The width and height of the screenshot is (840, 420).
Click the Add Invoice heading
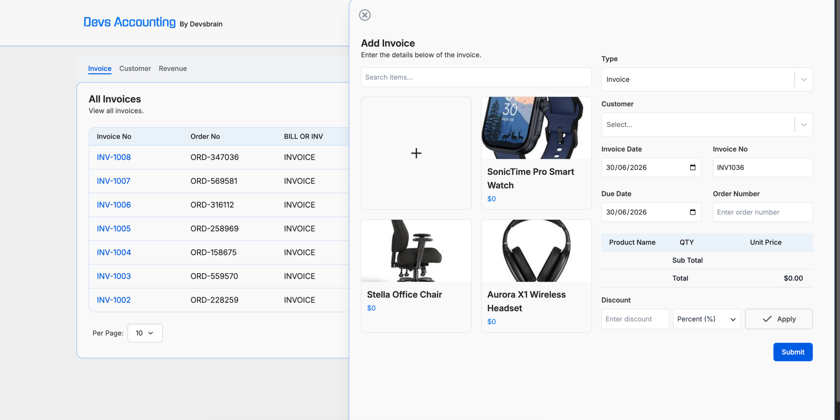(x=388, y=43)
